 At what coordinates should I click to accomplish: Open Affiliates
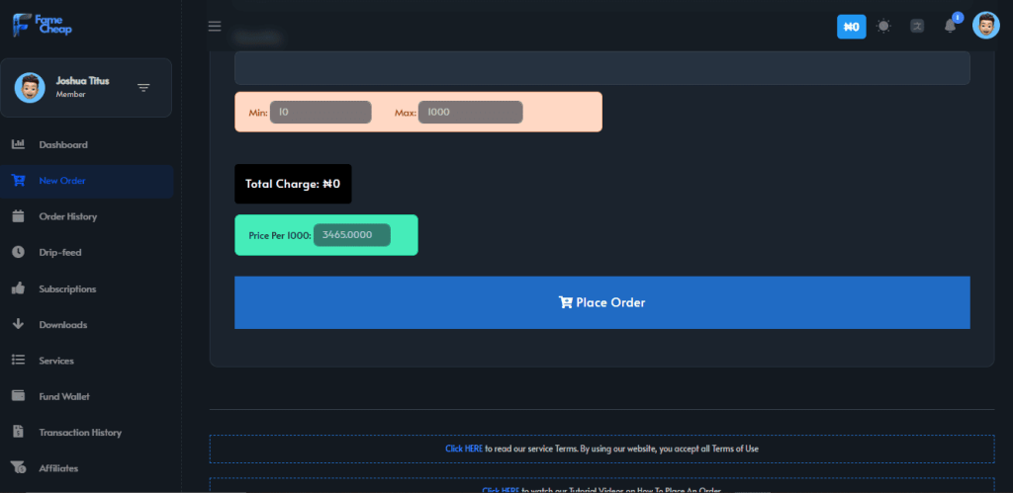click(58, 468)
